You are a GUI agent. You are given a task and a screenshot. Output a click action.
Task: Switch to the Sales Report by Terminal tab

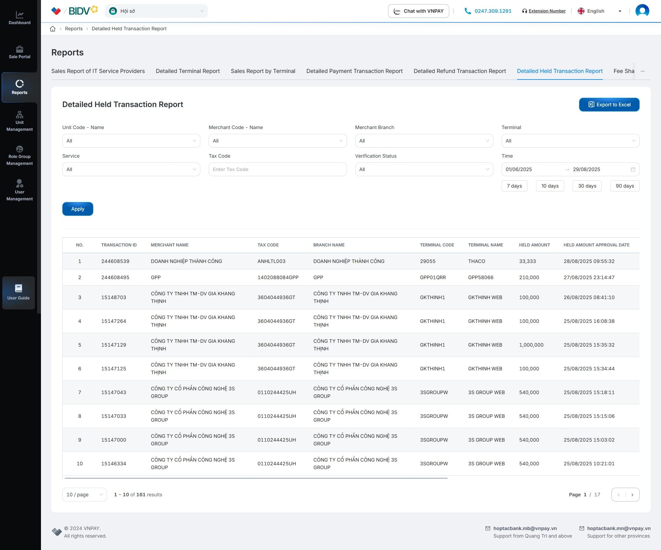tap(263, 71)
